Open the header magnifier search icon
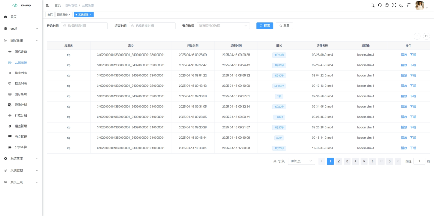 (372, 5)
